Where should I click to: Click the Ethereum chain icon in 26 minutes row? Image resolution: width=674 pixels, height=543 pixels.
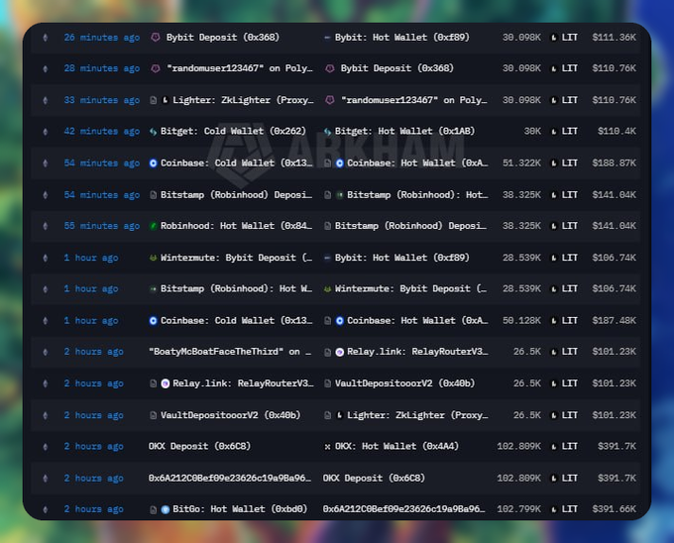[x=46, y=38]
